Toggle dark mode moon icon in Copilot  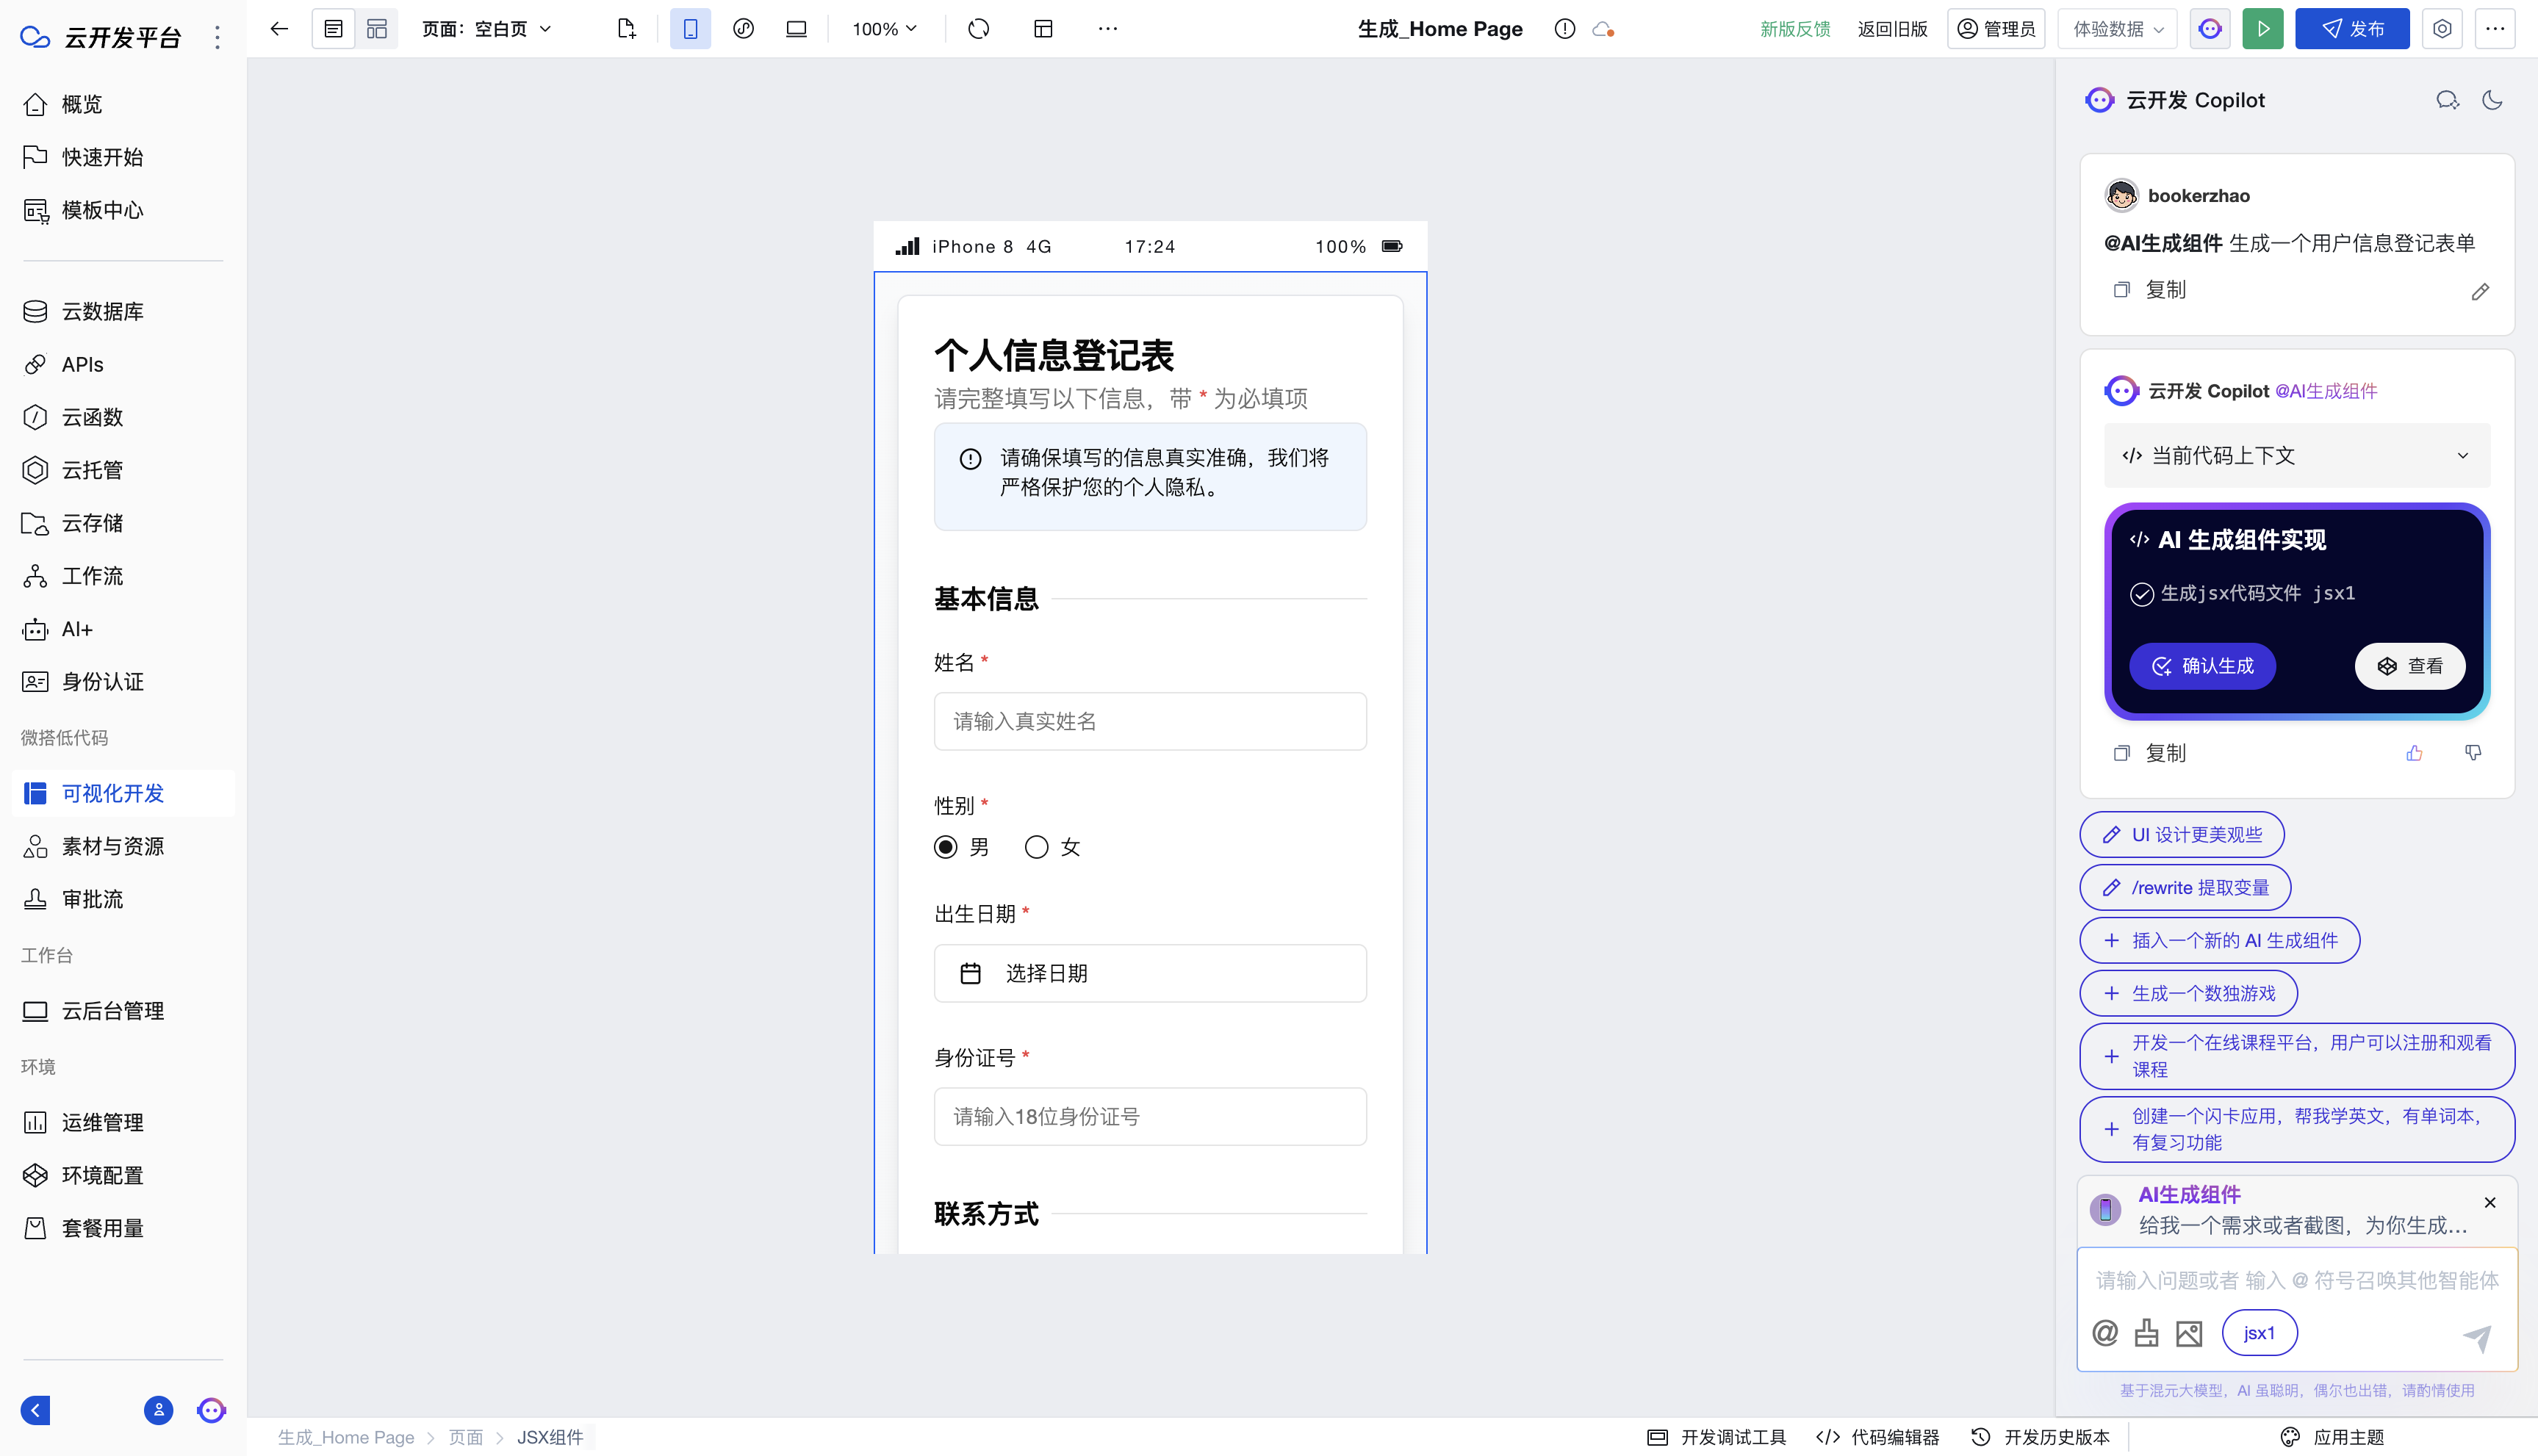[2492, 100]
